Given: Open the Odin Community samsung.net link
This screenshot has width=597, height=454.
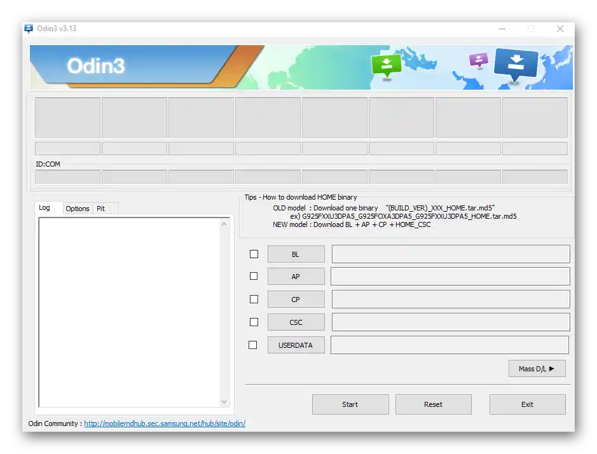Looking at the screenshot, I should pyautogui.click(x=165, y=423).
